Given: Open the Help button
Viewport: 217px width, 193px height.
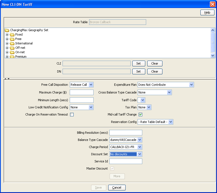Looking at the screenshot, I should pyautogui.click(x=207, y=13).
